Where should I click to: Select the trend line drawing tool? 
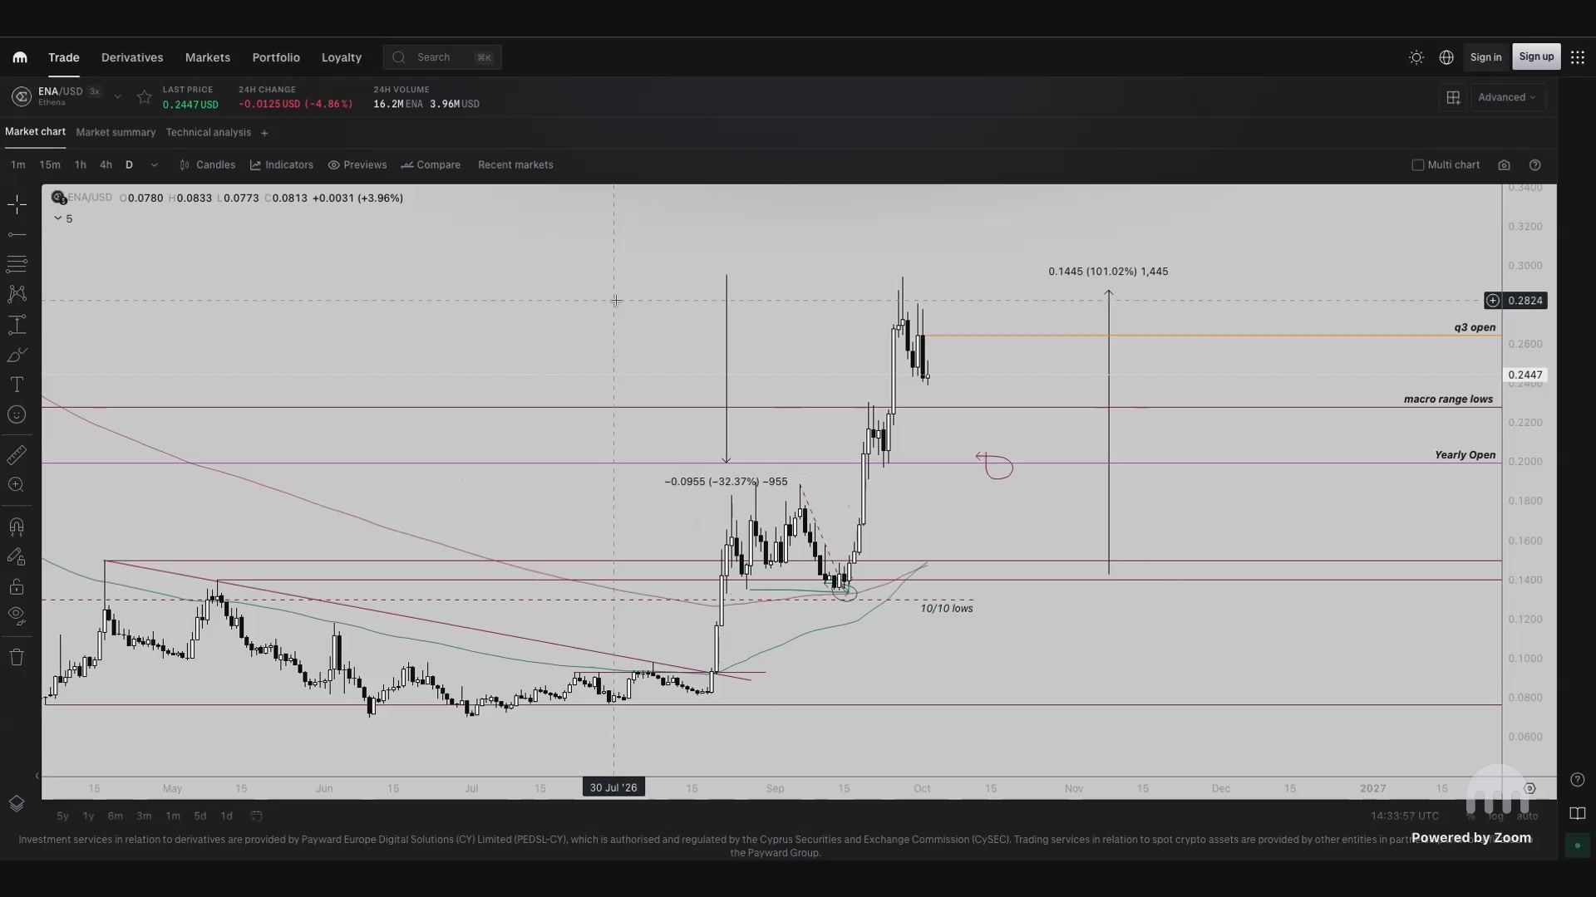click(x=17, y=235)
